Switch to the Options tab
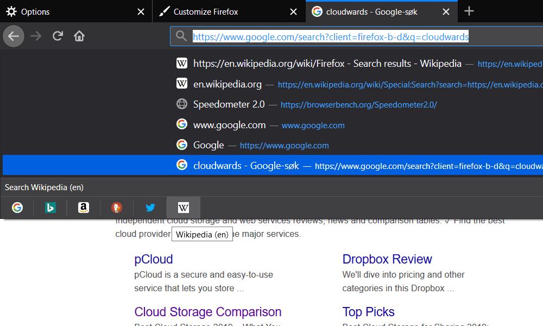This screenshot has height=326, width=543. coord(76,11)
